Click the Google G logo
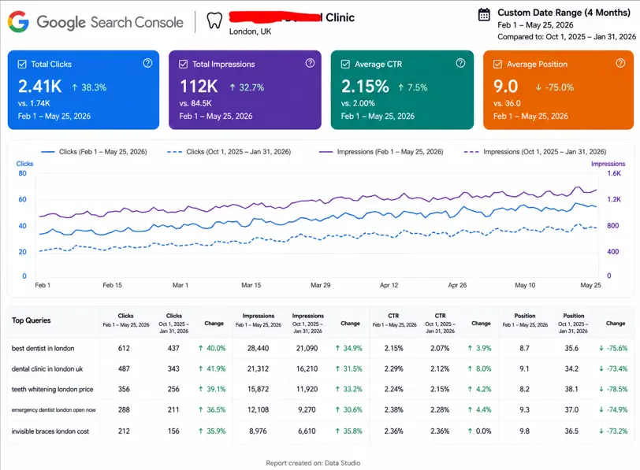 pyautogui.click(x=18, y=21)
